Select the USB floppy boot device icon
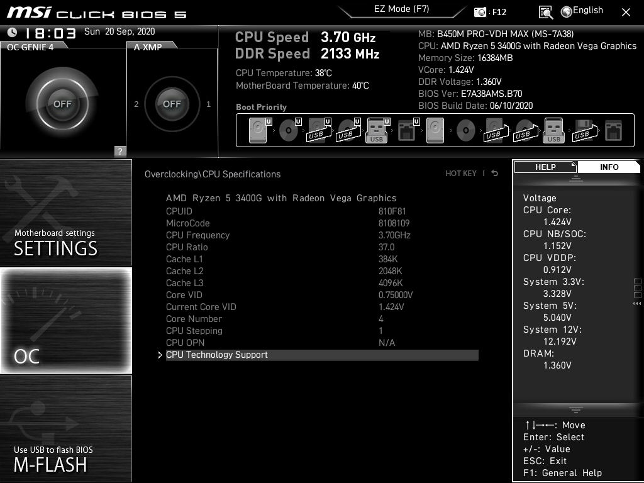The height and width of the screenshot is (483, 644). pyautogui.click(x=585, y=130)
